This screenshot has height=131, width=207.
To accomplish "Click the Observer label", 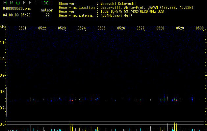I will point(67,4).
